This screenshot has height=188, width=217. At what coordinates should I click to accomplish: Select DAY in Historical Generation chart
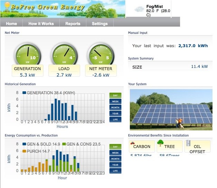click(x=115, y=95)
